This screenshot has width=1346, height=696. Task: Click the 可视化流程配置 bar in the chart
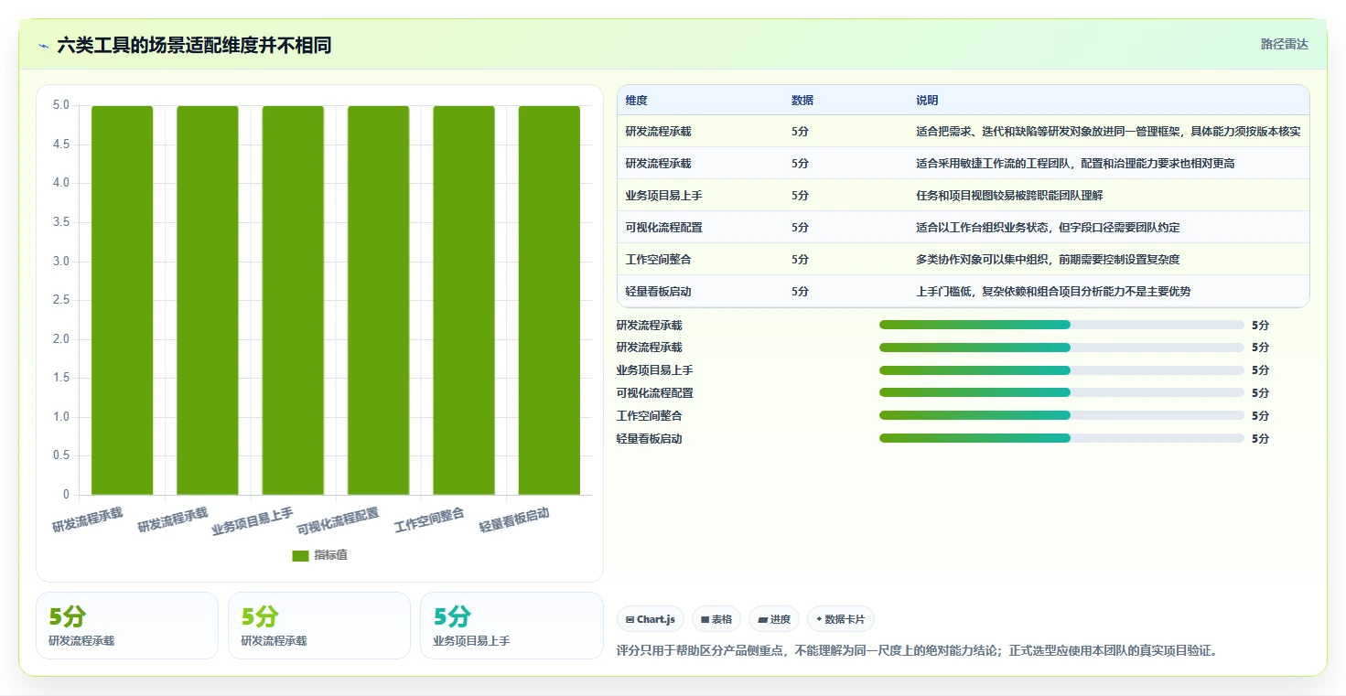coord(378,300)
